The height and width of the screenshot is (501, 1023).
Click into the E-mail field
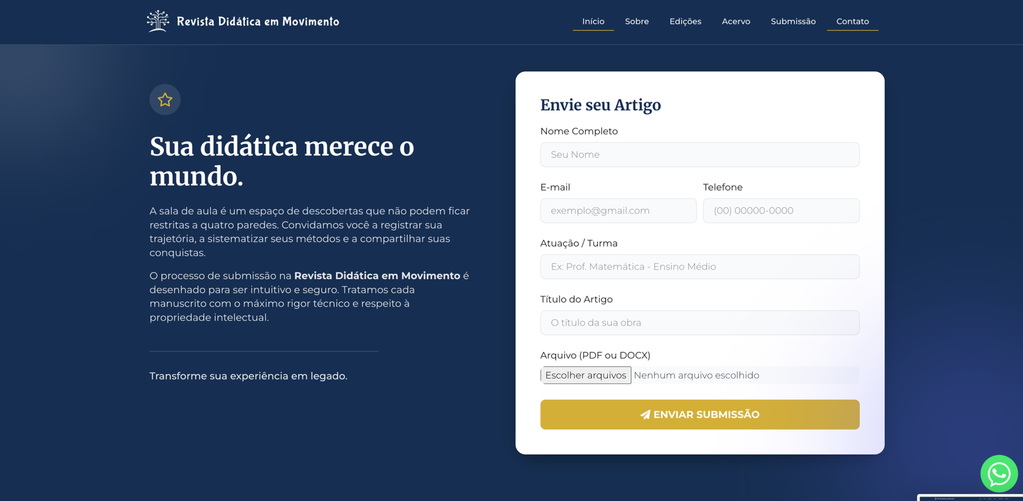tap(618, 211)
